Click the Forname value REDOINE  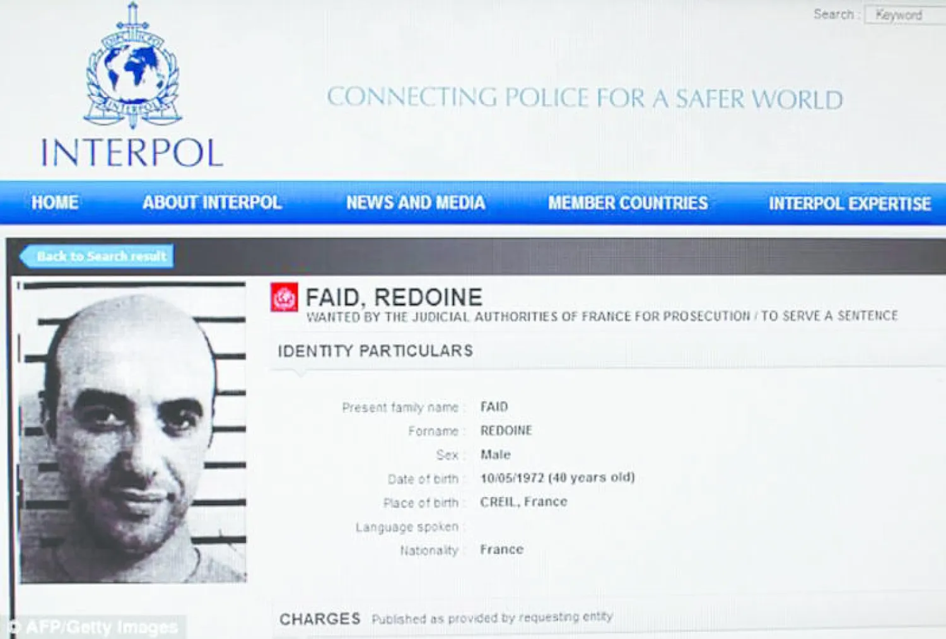click(506, 431)
